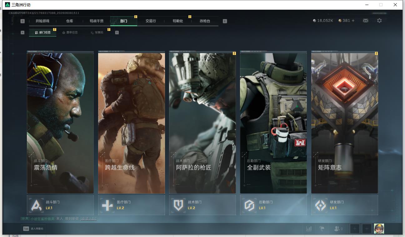Click the E key next-tab icon

pyautogui.click(x=225, y=21)
